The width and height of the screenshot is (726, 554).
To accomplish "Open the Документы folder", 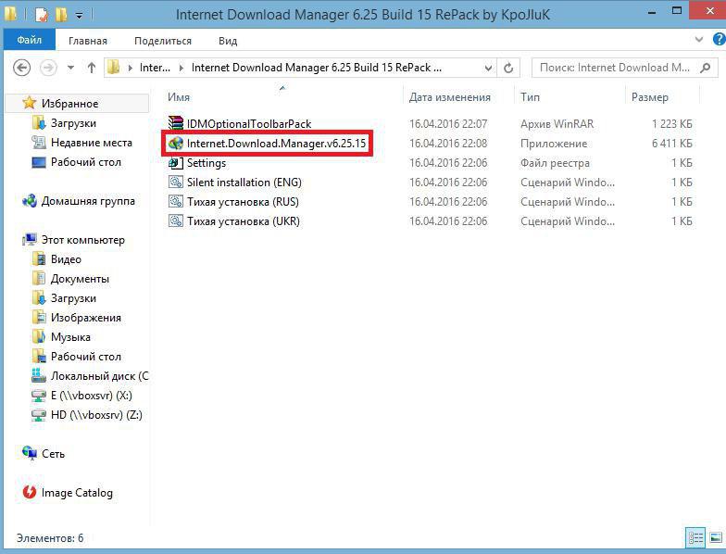I will pyautogui.click(x=80, y=279).
